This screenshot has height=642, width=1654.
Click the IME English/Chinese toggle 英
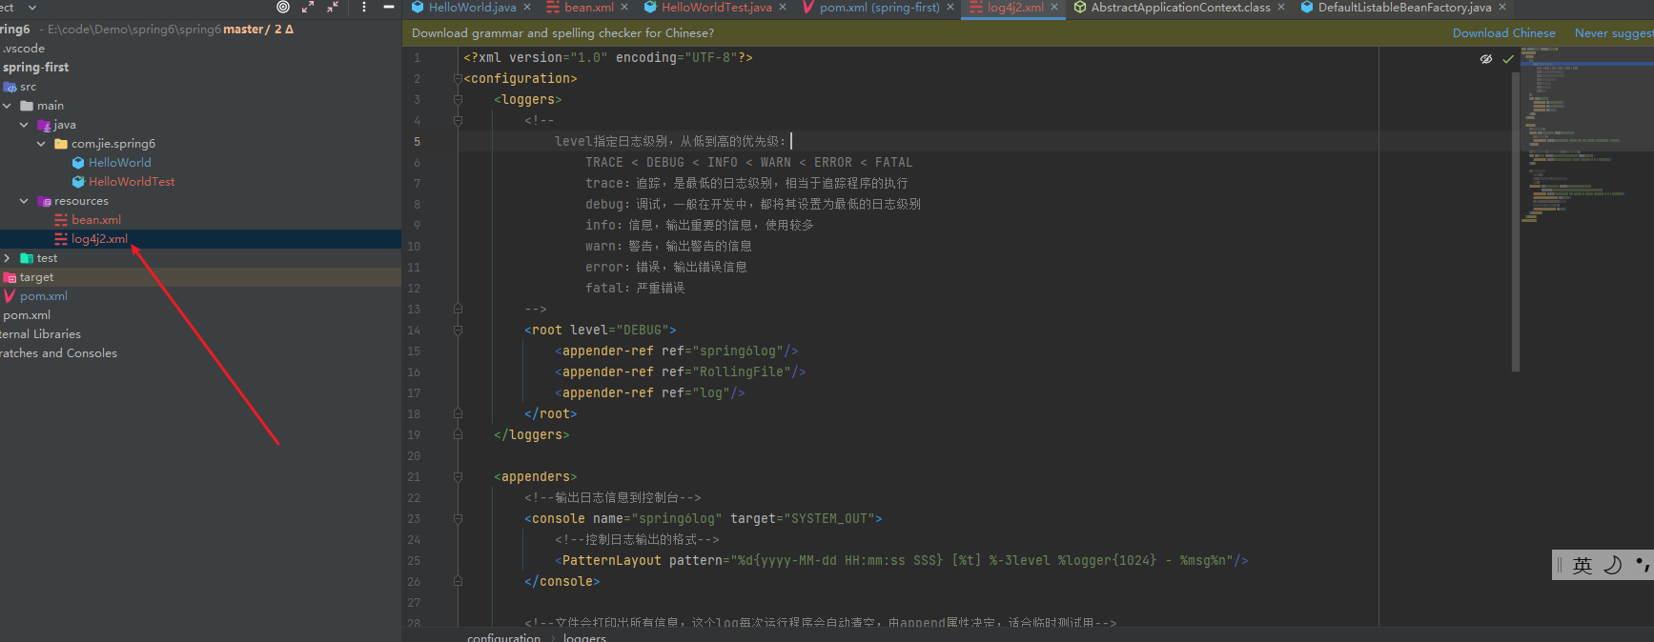(1583, 565)
